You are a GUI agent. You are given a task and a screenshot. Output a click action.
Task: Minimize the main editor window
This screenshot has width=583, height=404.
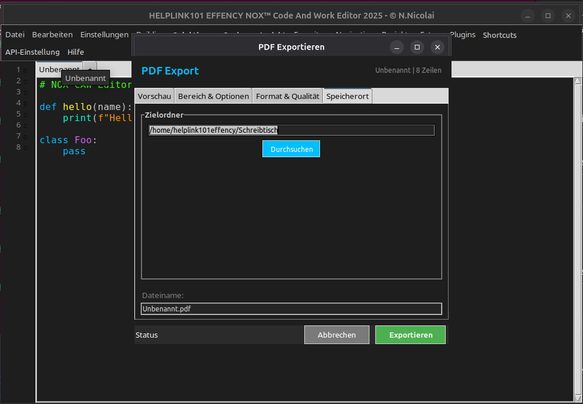[527, 16]
